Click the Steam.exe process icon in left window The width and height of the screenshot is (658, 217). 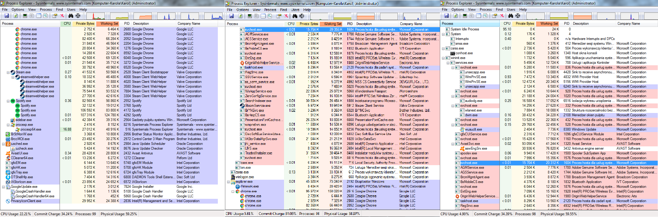click(x=13, y=72)
